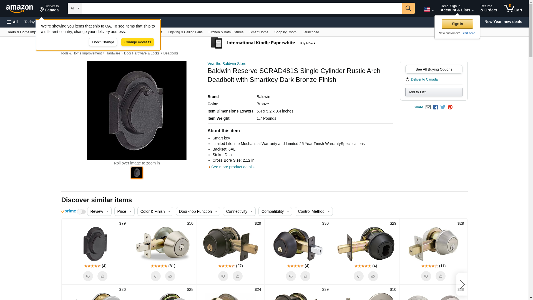Image resolution: width=533 pixels, height=300 pixels.
Task: Toggle the Prime filter switch
Action: 81,212
